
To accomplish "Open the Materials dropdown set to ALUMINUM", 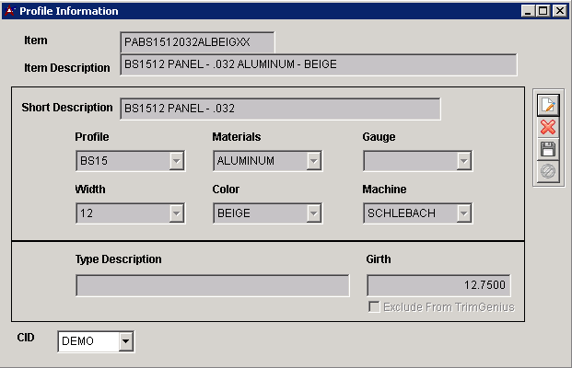I will pyautogui.click(x=314, y=161).
